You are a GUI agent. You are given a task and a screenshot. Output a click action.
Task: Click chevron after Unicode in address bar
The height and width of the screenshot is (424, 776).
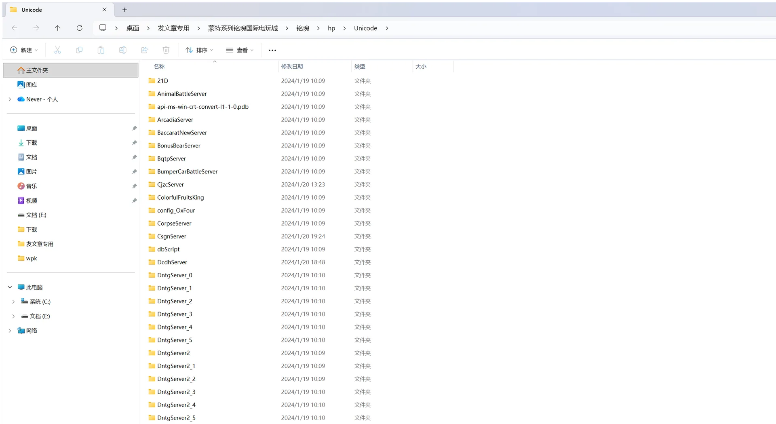(387, 28)
